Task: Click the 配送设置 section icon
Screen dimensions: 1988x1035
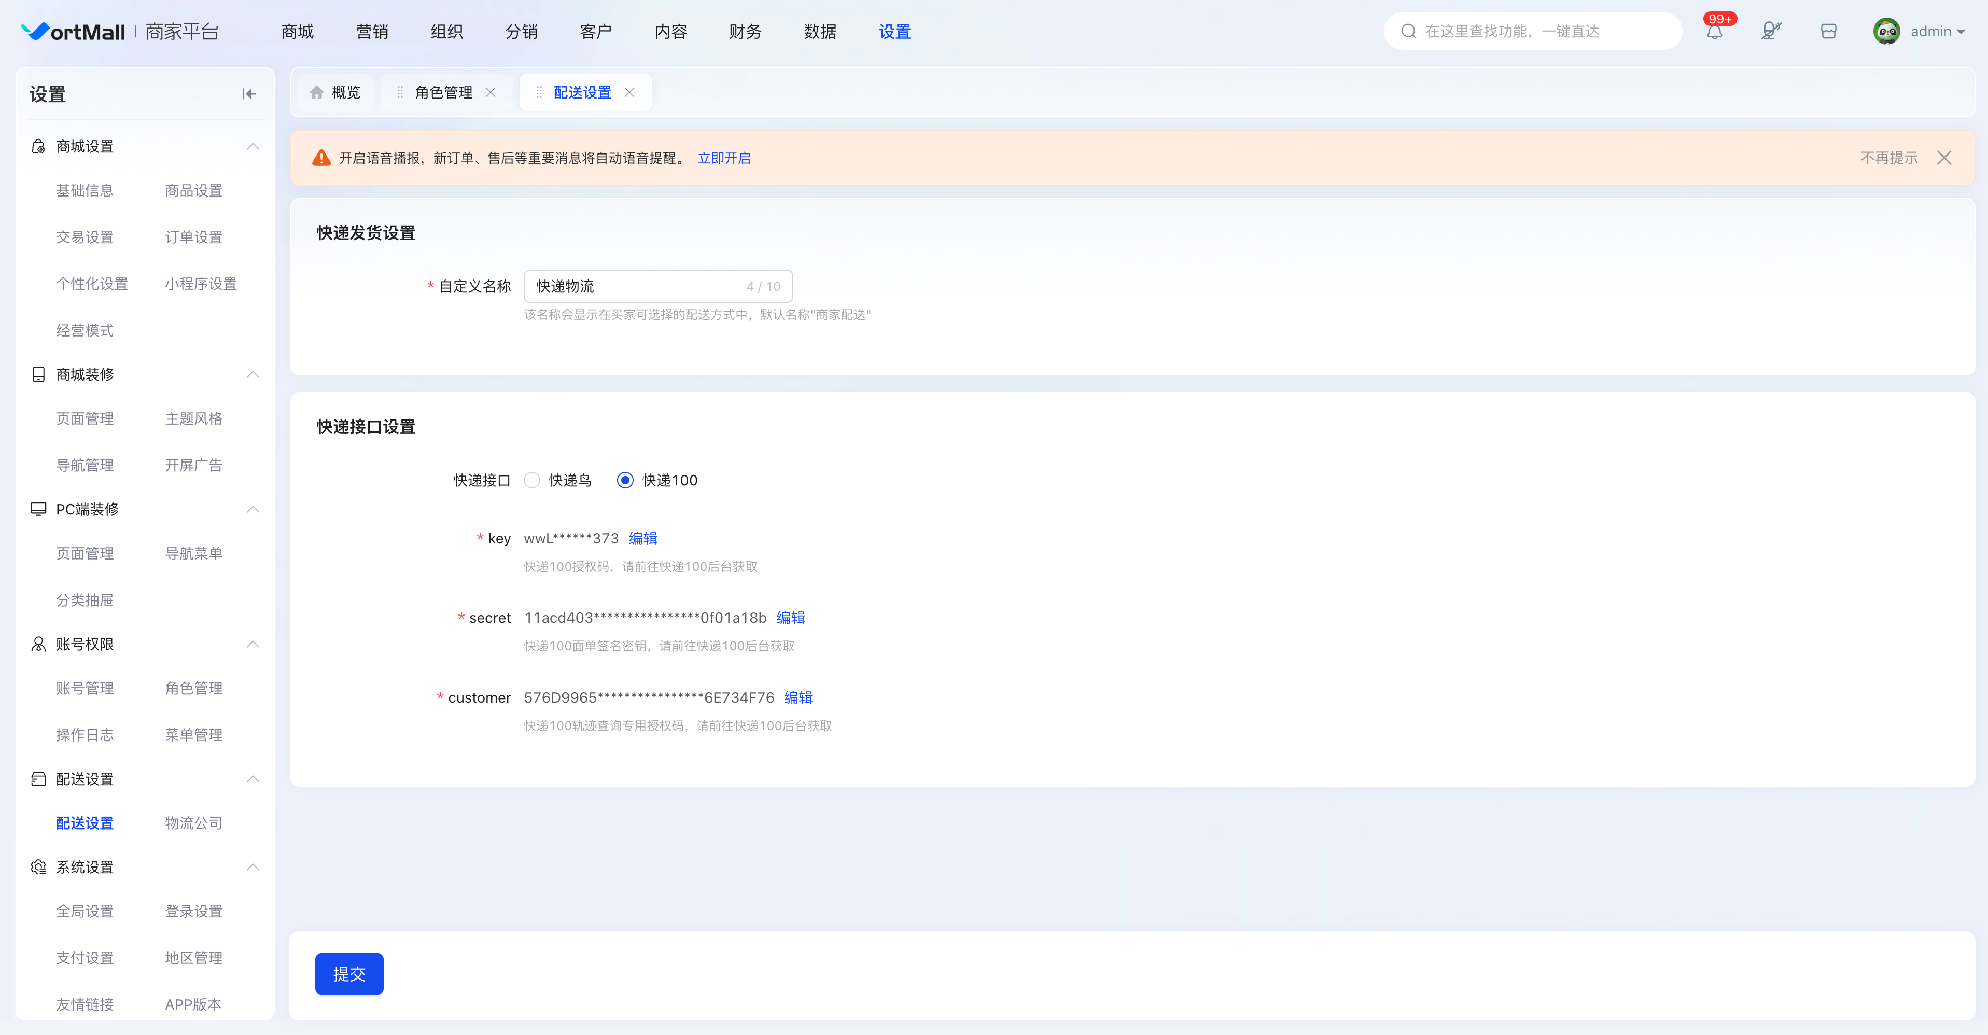Action: (38, 779)
